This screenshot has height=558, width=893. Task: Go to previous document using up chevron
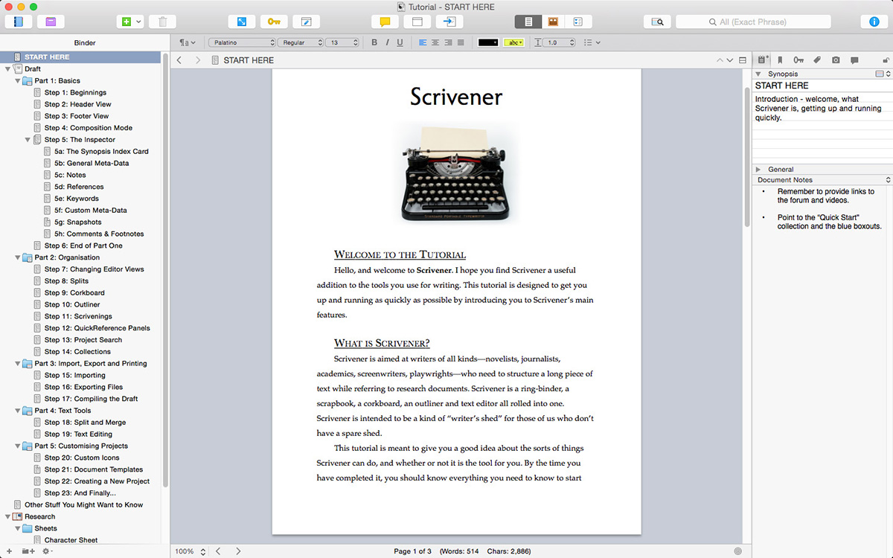coord(720,60)
